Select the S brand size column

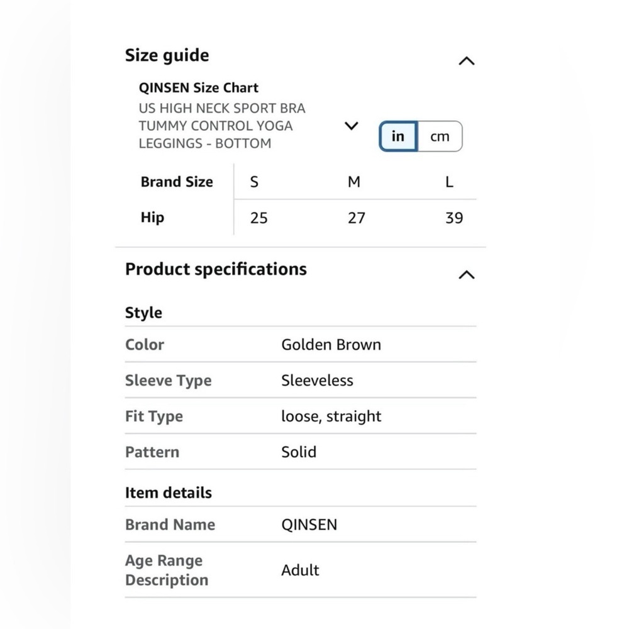pos(254,182)
